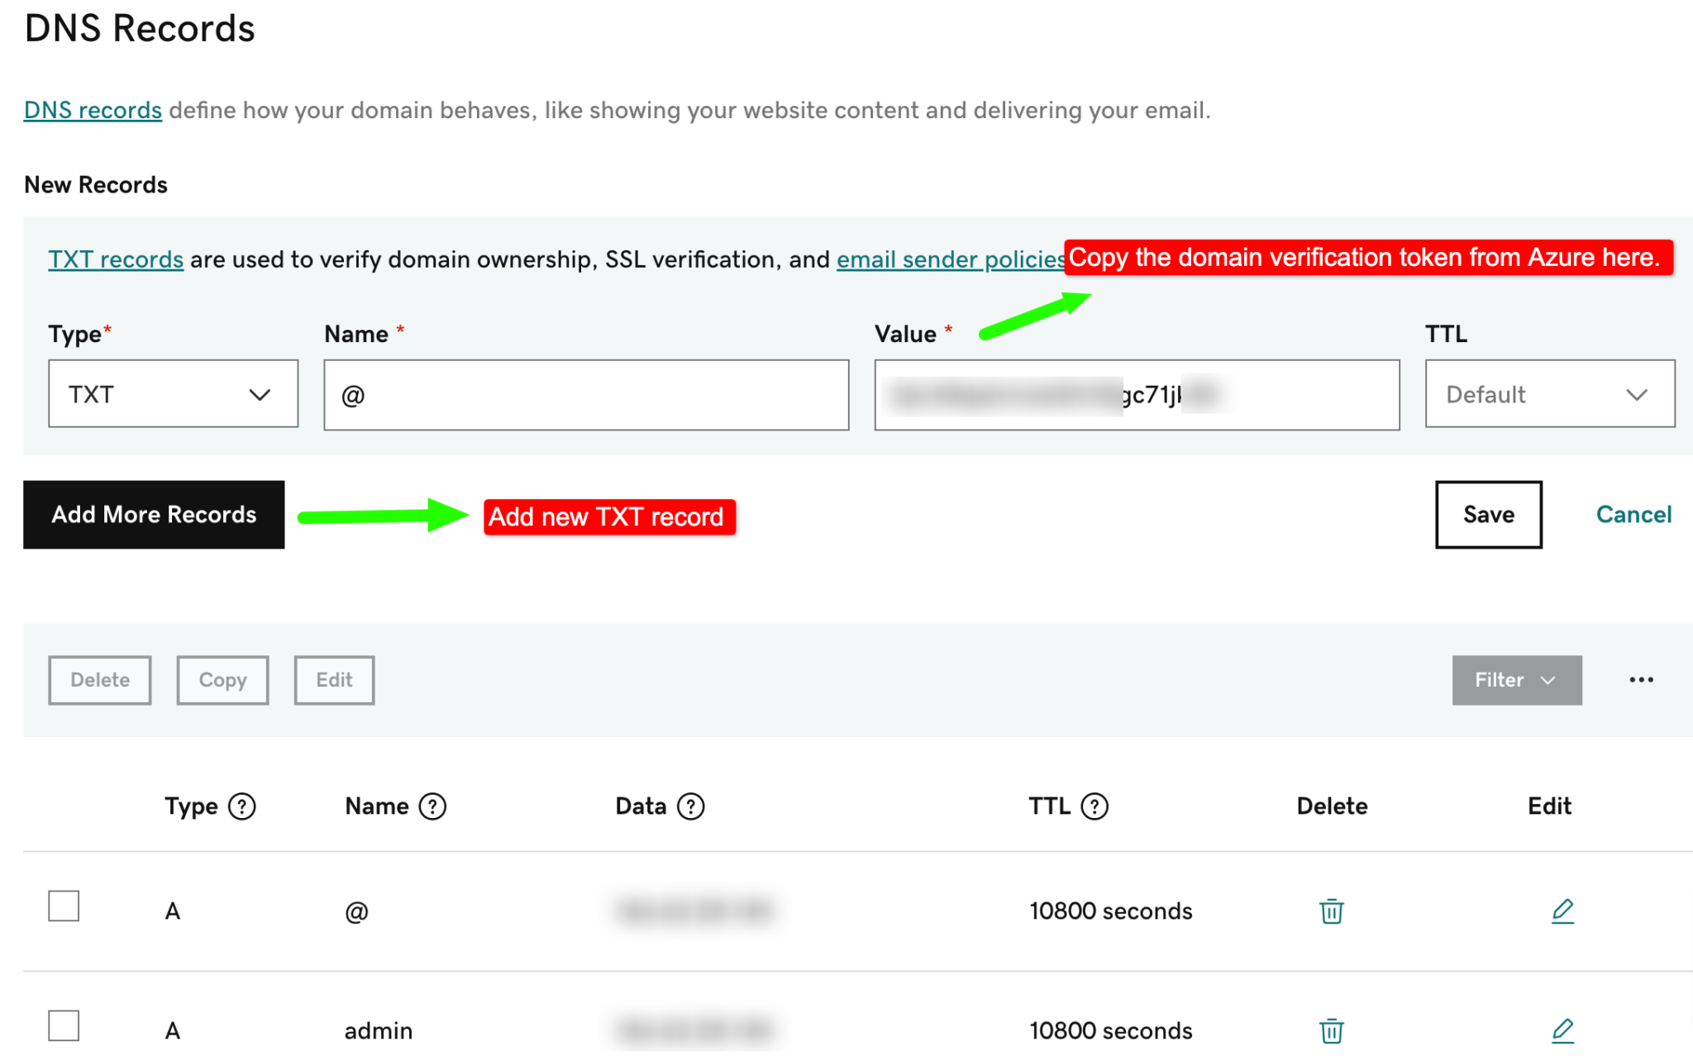
Task: Open the Data column help tooltip
Action: (x=692, y=806)
